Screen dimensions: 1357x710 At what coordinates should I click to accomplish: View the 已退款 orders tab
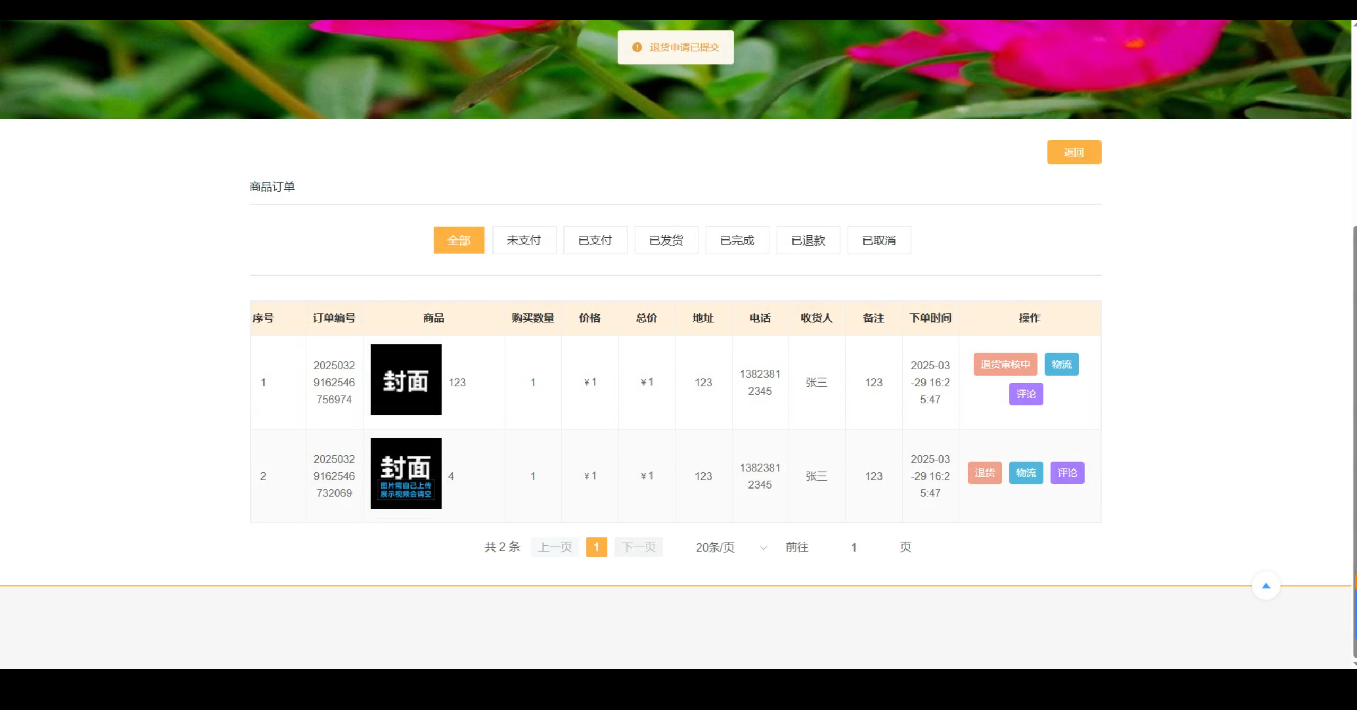[808, 241]
